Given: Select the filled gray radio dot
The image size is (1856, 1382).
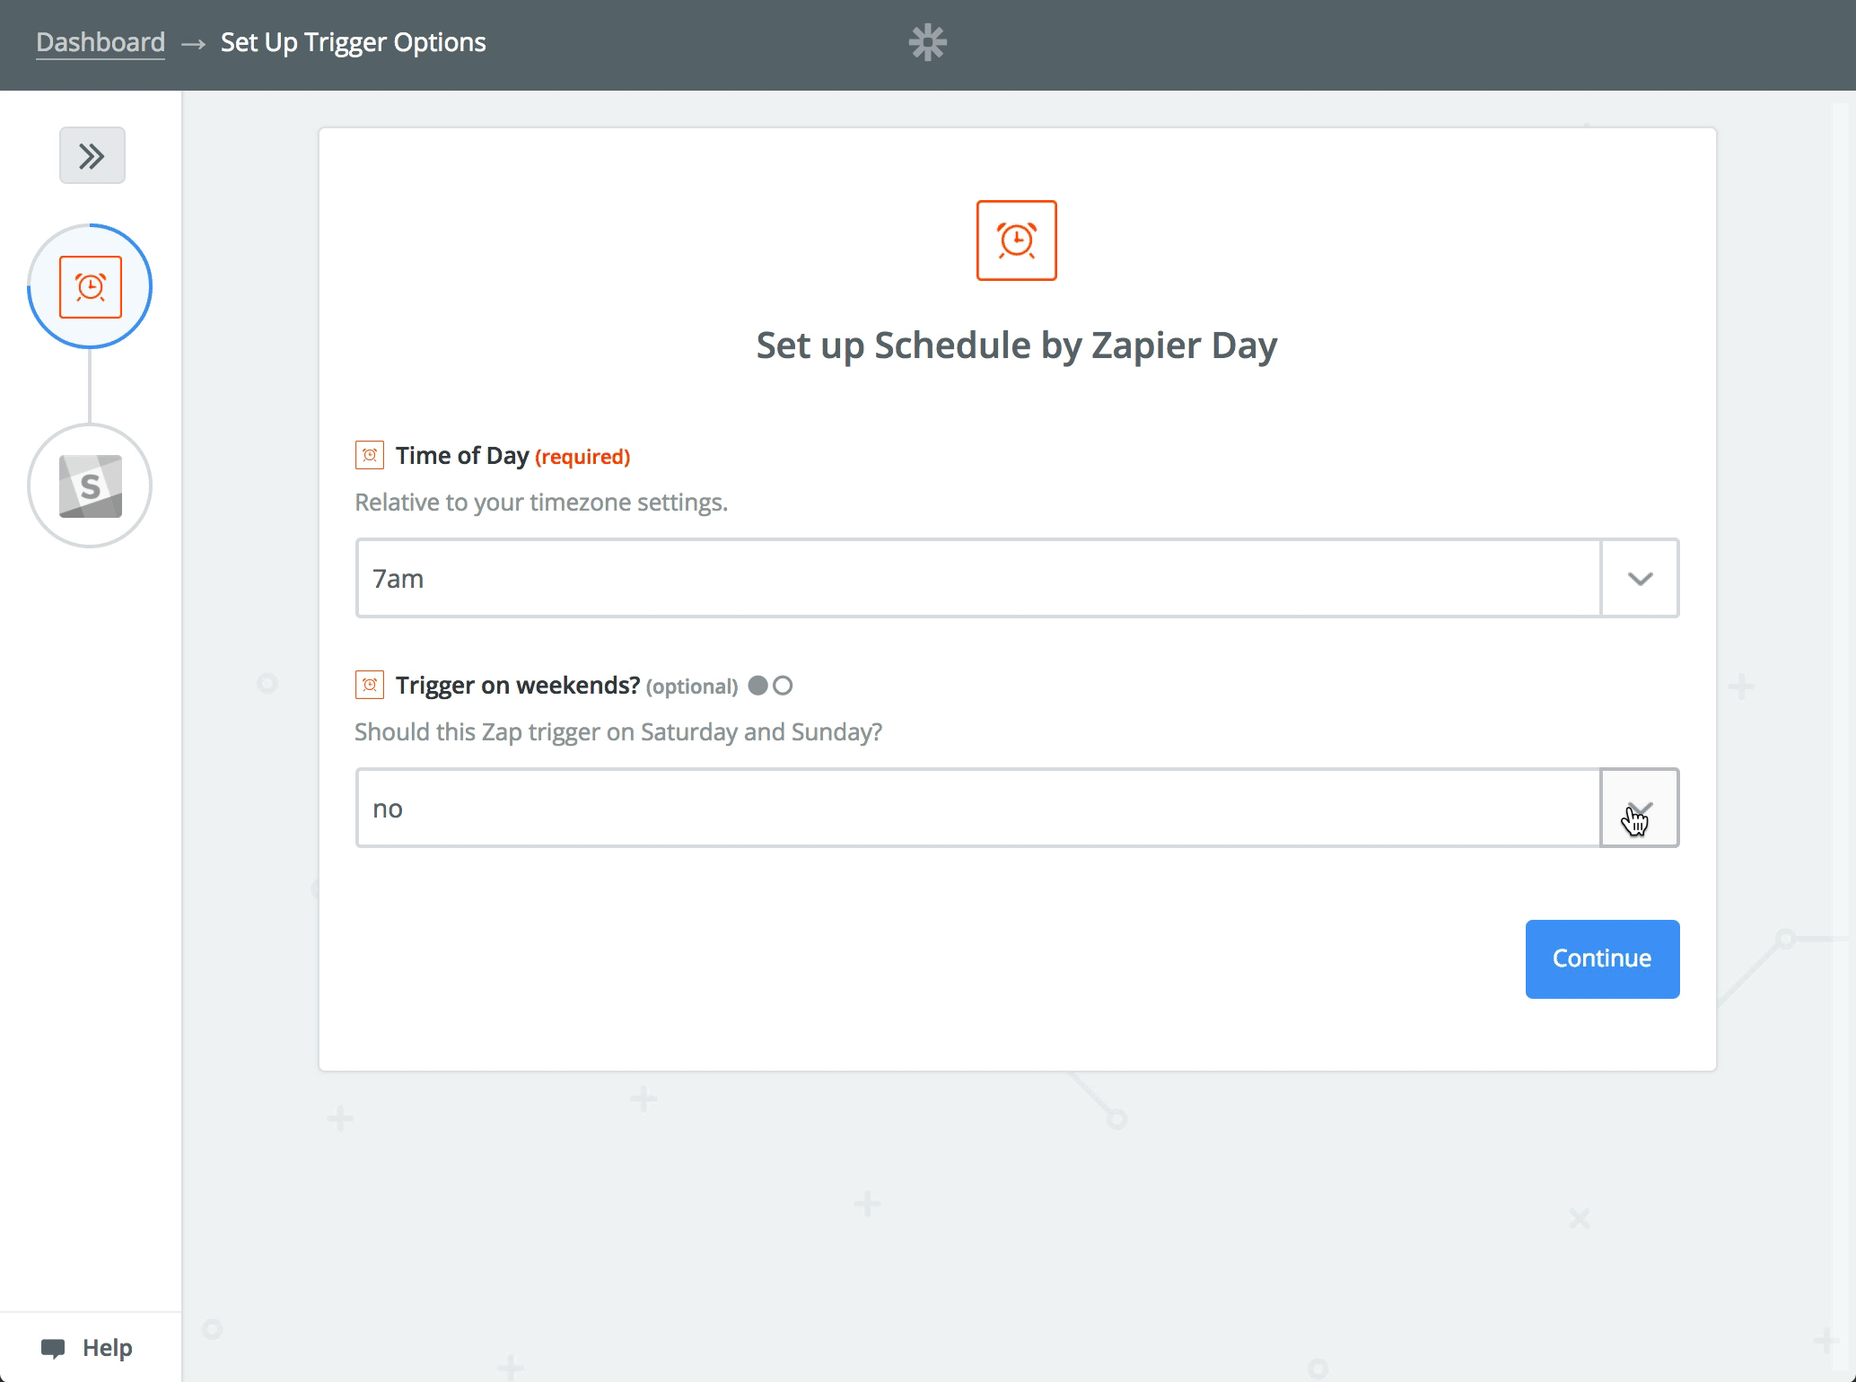Looking at the screenshot, I should 758,686.
